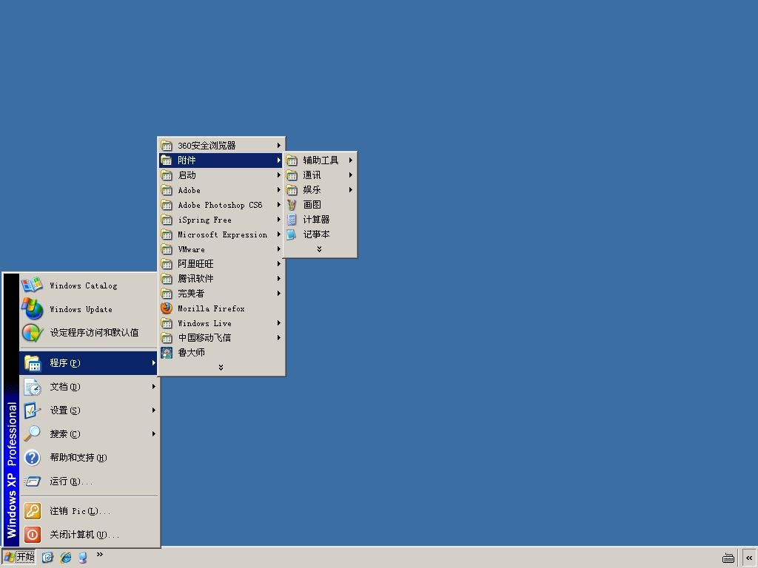The image size is (758, 568).
Task: Open the 辅助工具 accessibility folder
Action: (x=320, y=160)
